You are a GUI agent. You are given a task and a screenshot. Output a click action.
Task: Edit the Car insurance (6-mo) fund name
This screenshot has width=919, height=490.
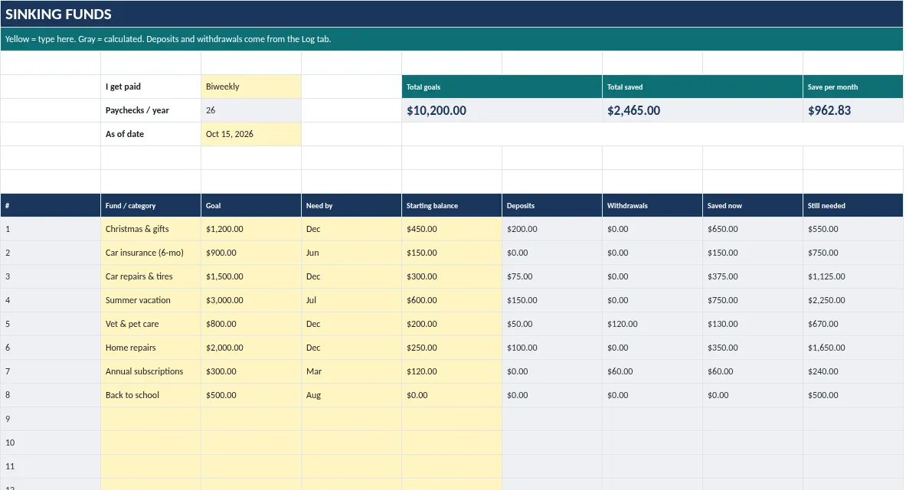[151, 253]
